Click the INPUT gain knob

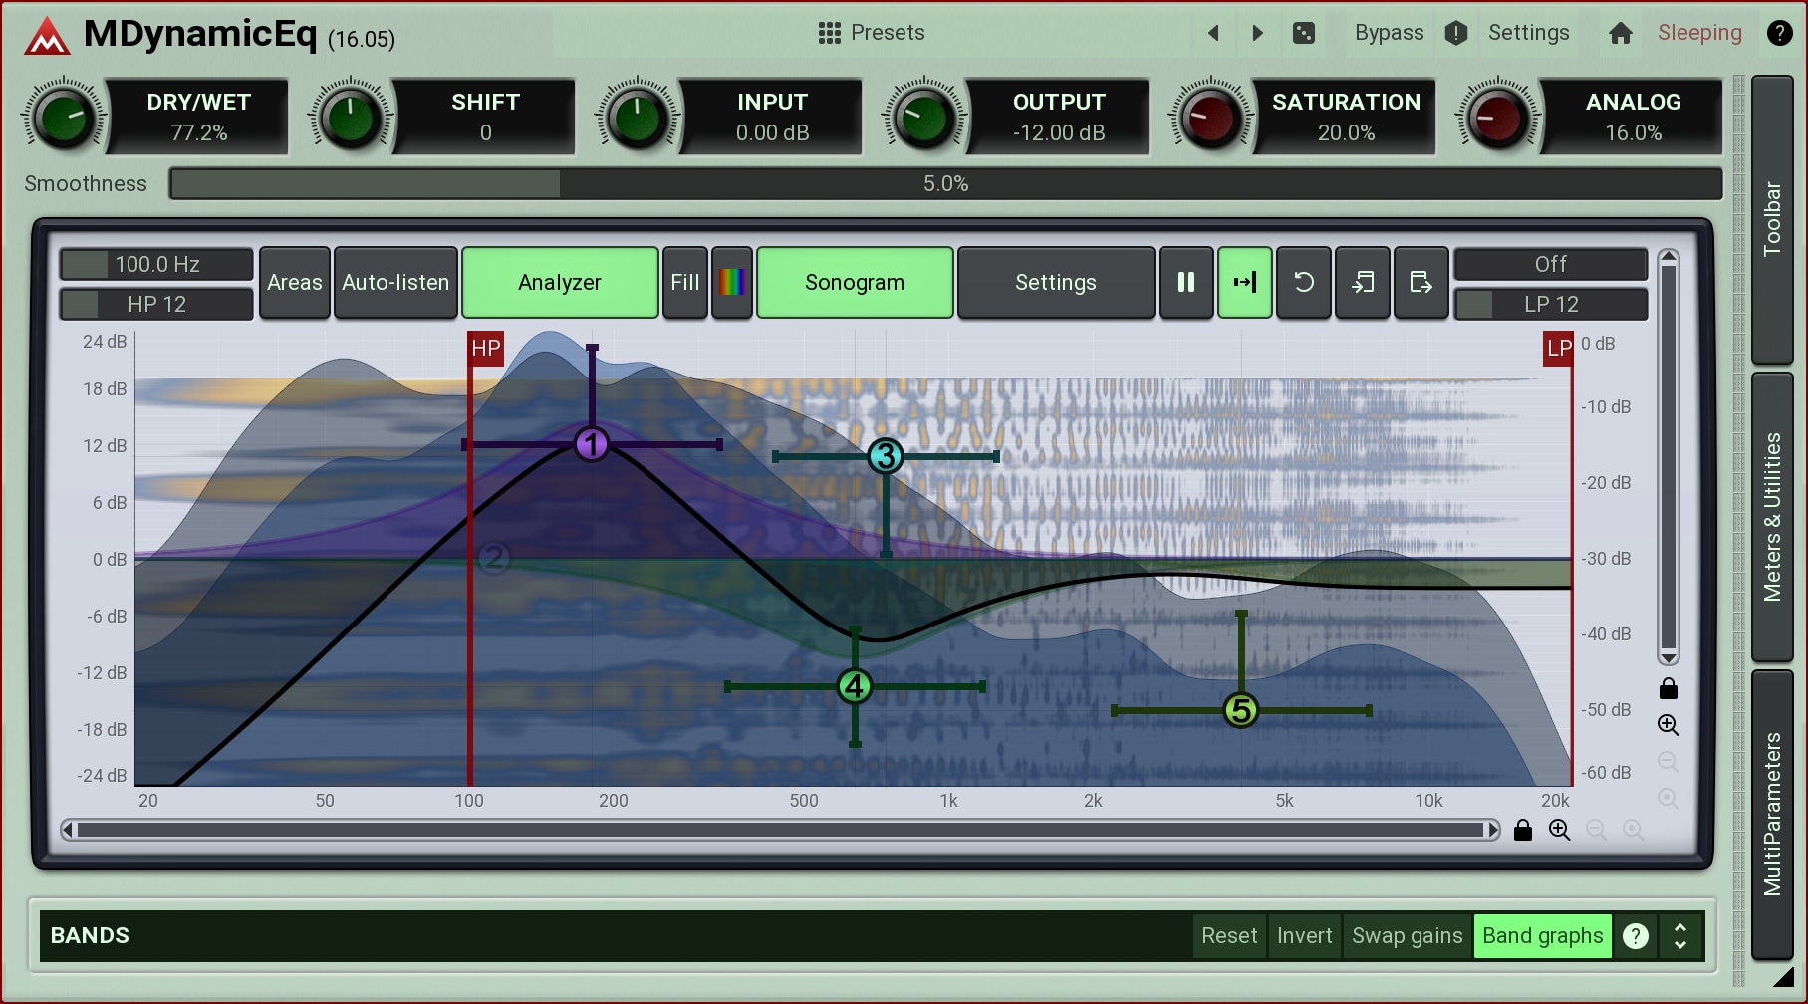tap(638, 118)
